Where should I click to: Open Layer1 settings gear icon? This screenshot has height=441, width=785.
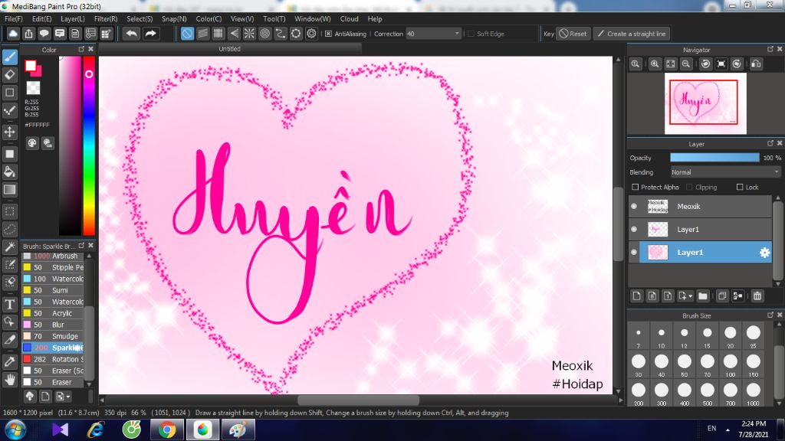coord(764,253)
